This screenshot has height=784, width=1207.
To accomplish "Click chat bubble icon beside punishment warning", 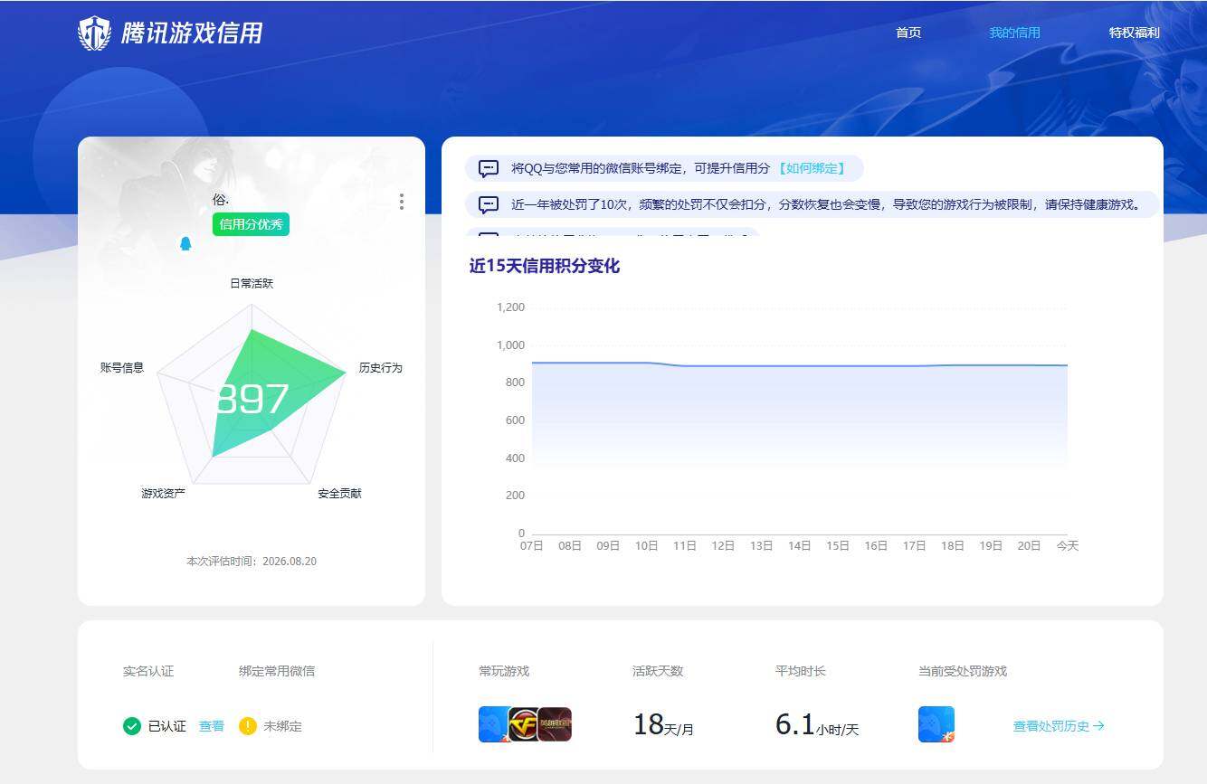I will click(489, 204).
